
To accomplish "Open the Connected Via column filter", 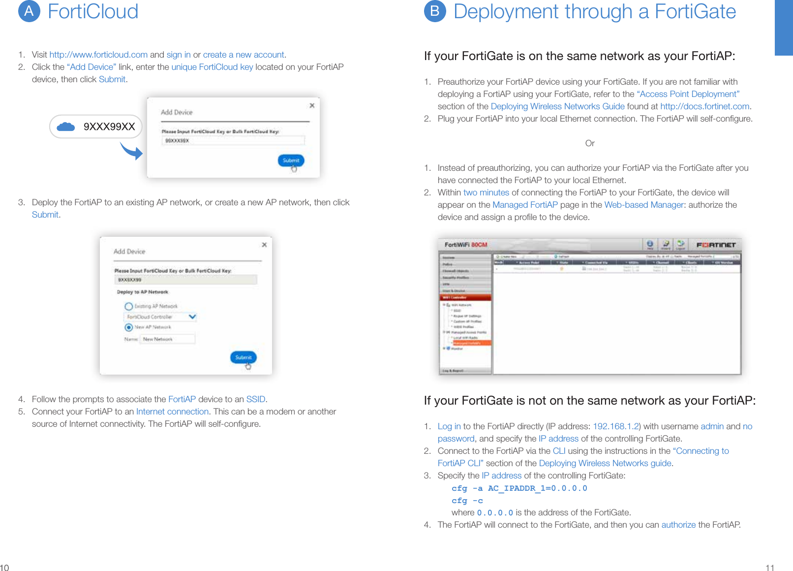I will (x=582, y=263).
